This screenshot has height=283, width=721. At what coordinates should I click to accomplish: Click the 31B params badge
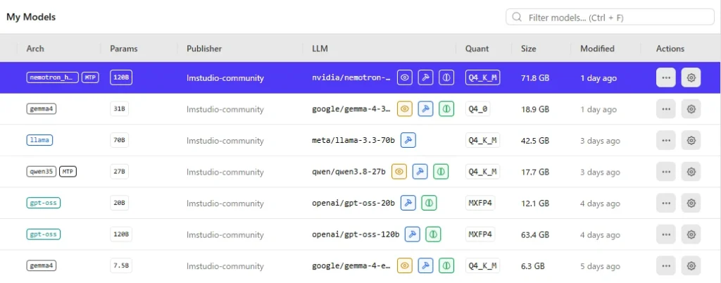click(119, 109)
